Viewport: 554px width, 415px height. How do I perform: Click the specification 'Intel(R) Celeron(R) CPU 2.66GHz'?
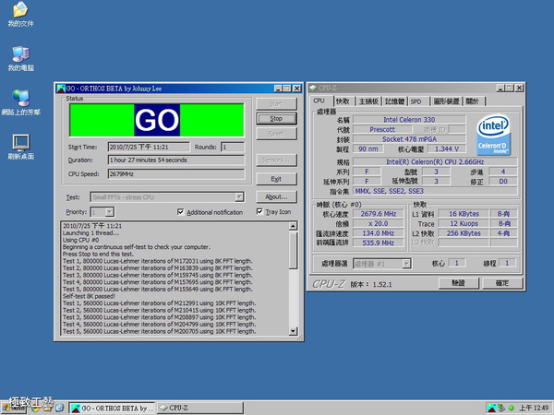click(x=435, y=162)
